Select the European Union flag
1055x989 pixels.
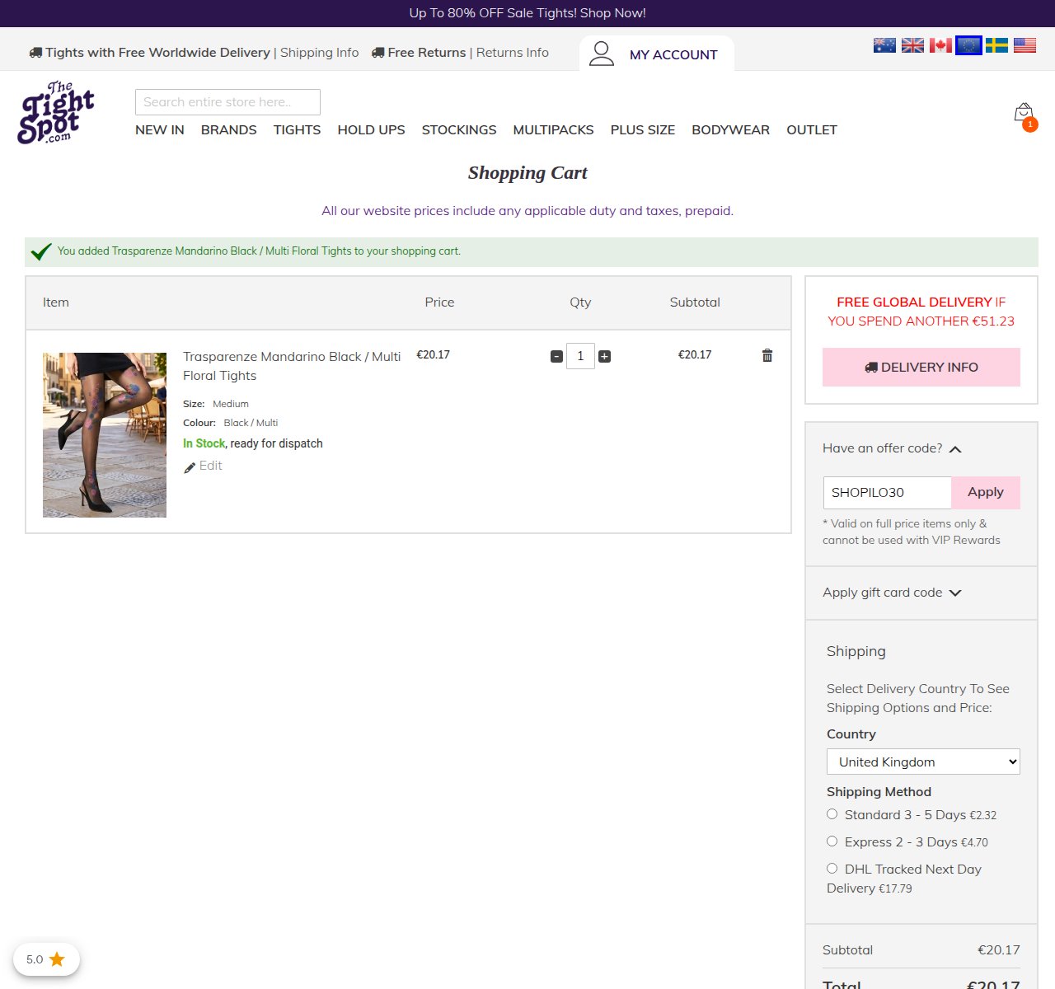pyautogui.click(x=968, y=45)
